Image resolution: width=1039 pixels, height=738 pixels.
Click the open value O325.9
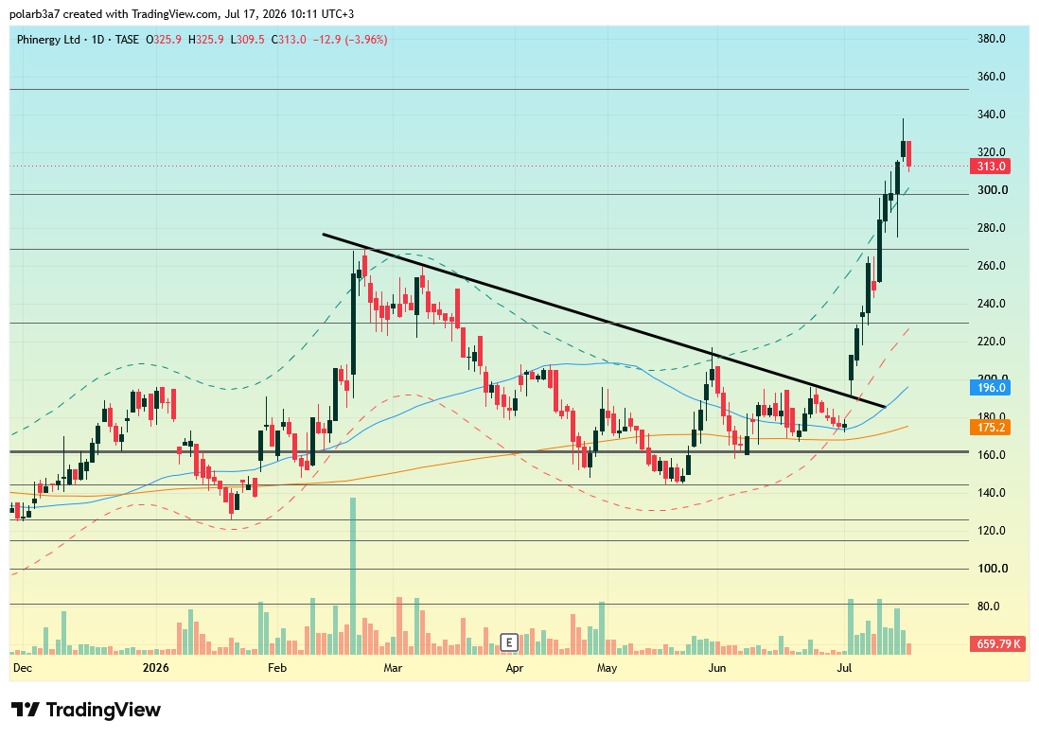164,40
